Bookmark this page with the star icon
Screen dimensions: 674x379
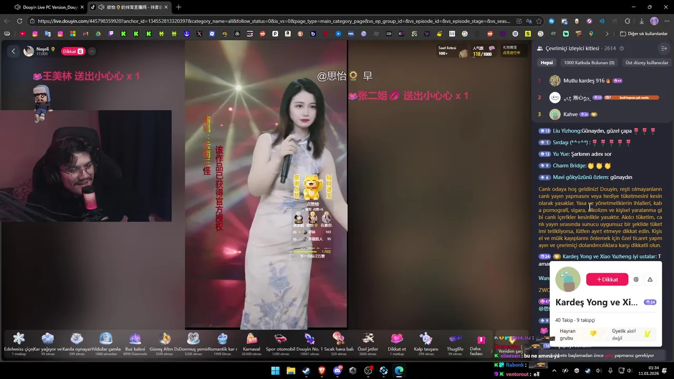click(x=539, y=21)
